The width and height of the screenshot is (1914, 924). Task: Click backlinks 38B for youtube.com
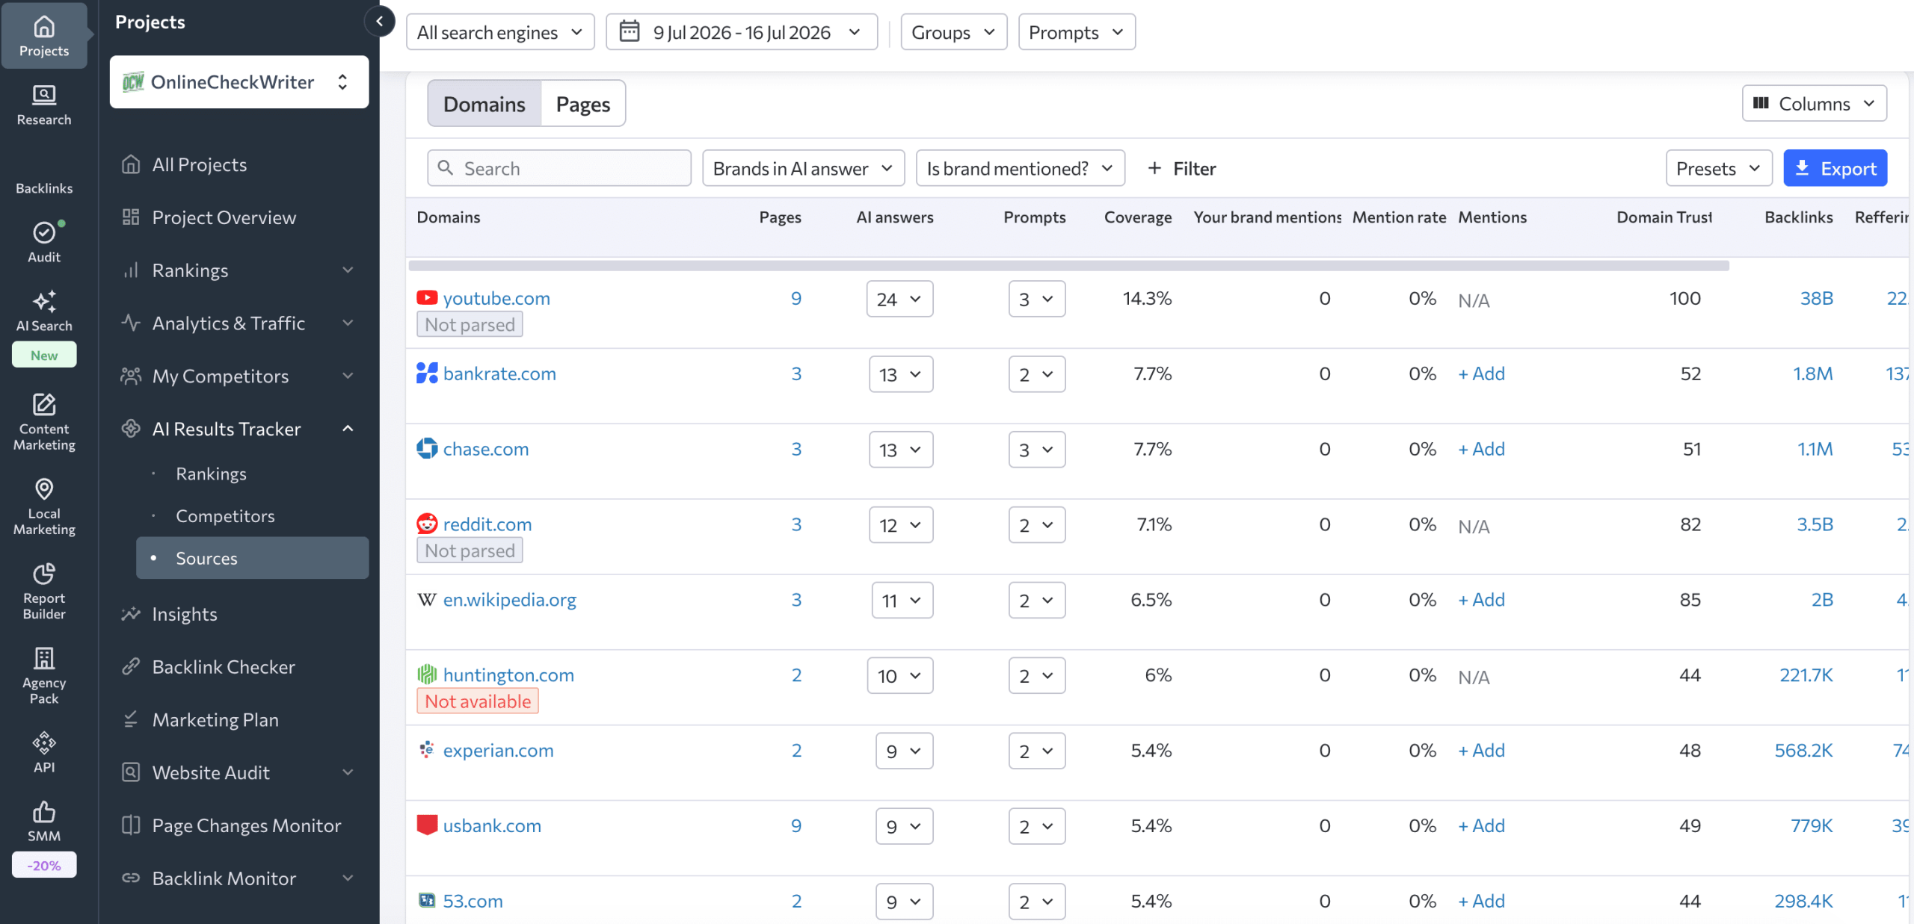[1816, 297]
